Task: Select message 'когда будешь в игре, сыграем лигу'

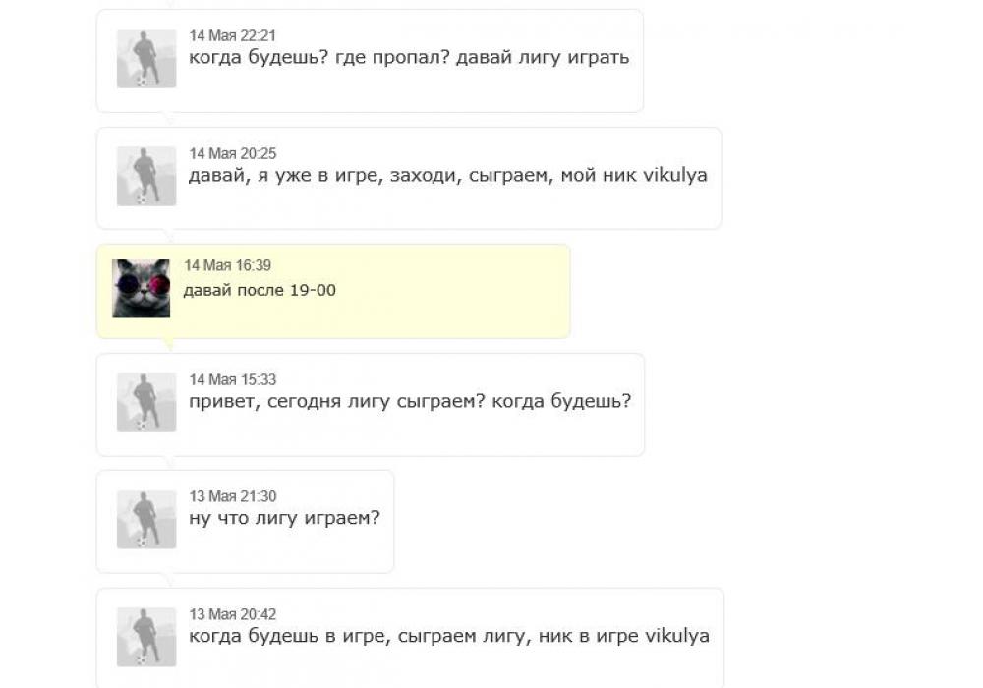Action: coord(449,636)
